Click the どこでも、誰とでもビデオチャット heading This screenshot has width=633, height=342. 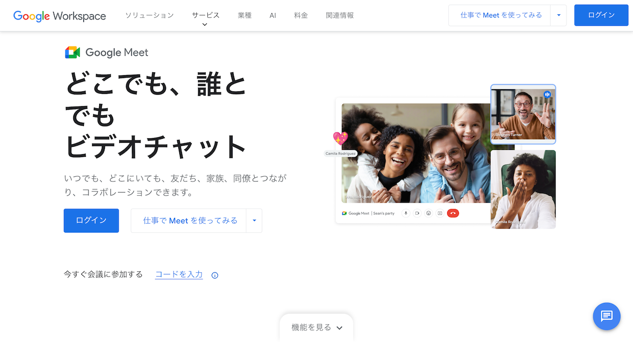[x=156, y=115]
